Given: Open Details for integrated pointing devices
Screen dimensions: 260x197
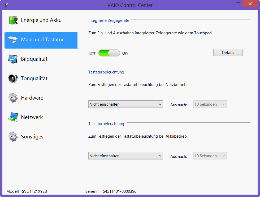Looking at the screenshot, I should (x=228, y=53).
